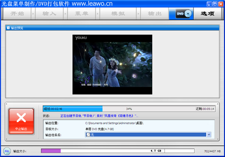Image resolution: width=225 pixels, height=157 pixels.
Task: Switch to the 输入 step tab
Action: 49,14
